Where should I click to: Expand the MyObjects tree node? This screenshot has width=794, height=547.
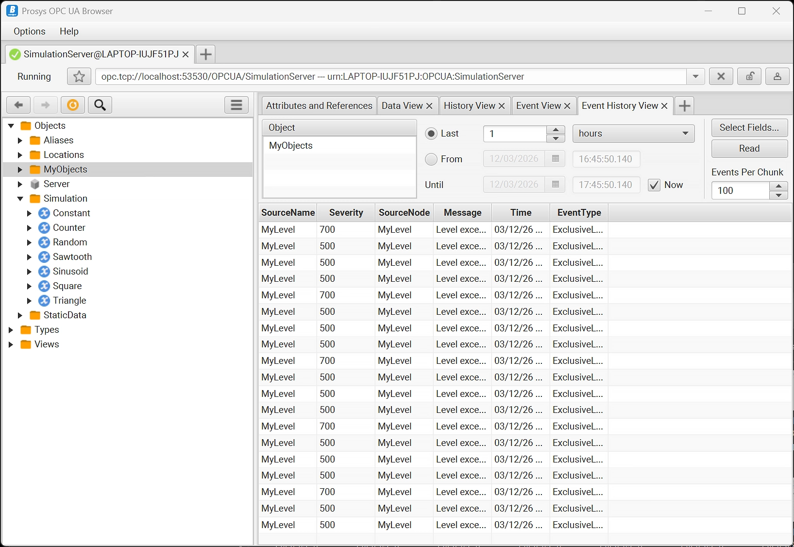point(20,170)
